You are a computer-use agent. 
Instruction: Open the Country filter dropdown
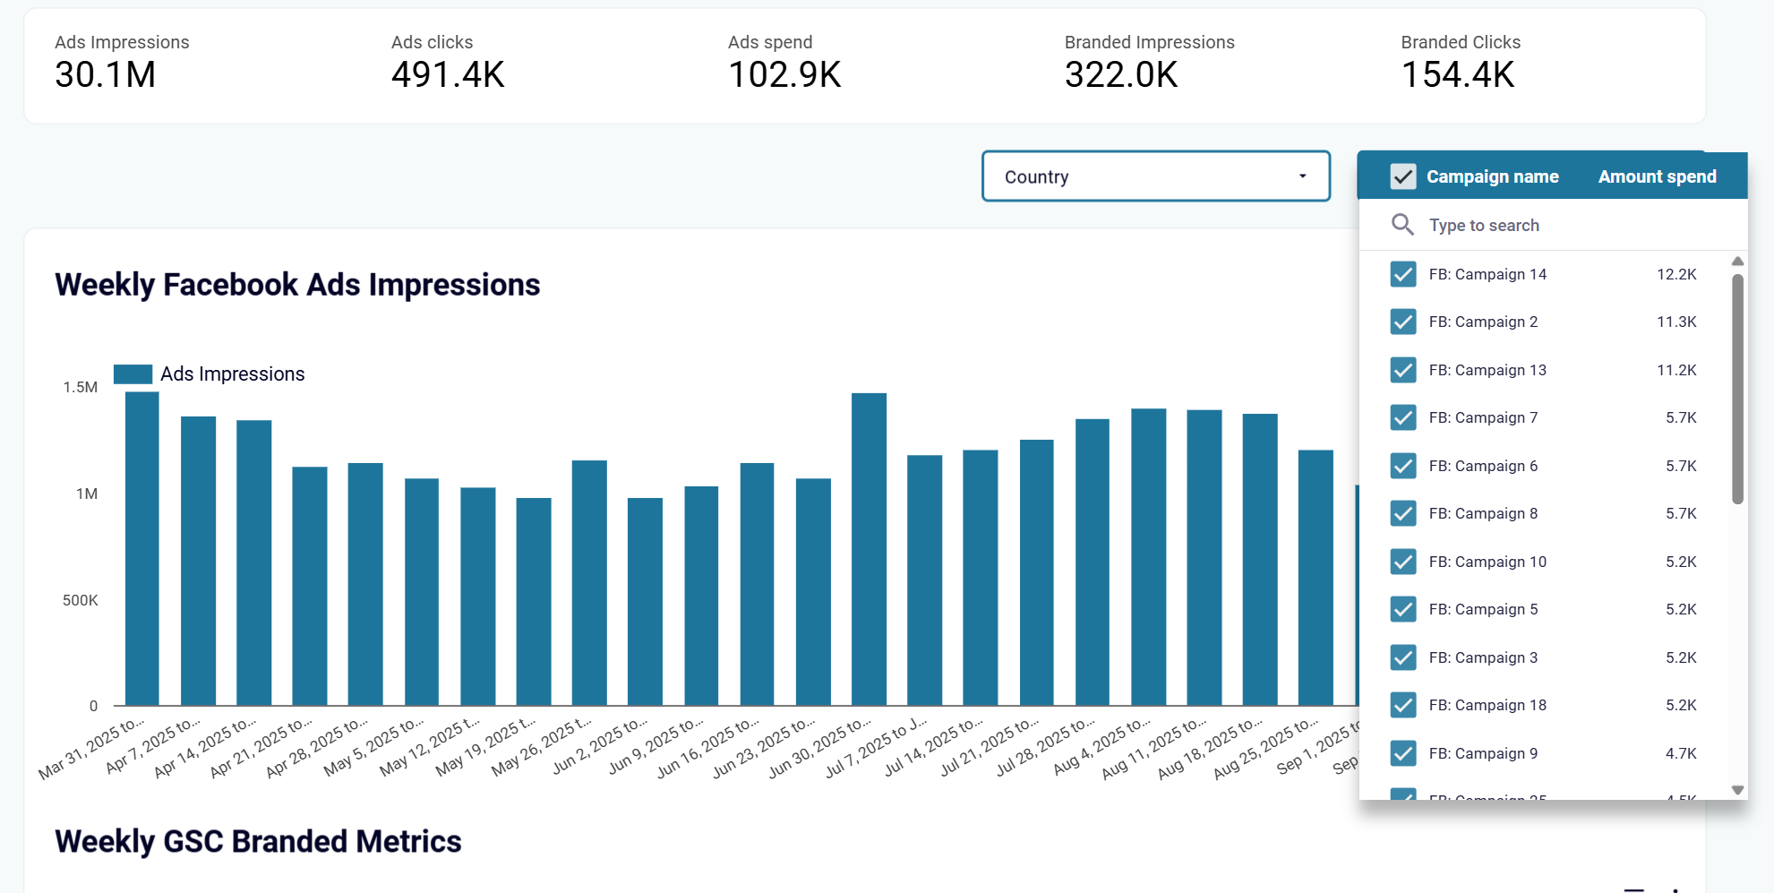click(1156, 176)
